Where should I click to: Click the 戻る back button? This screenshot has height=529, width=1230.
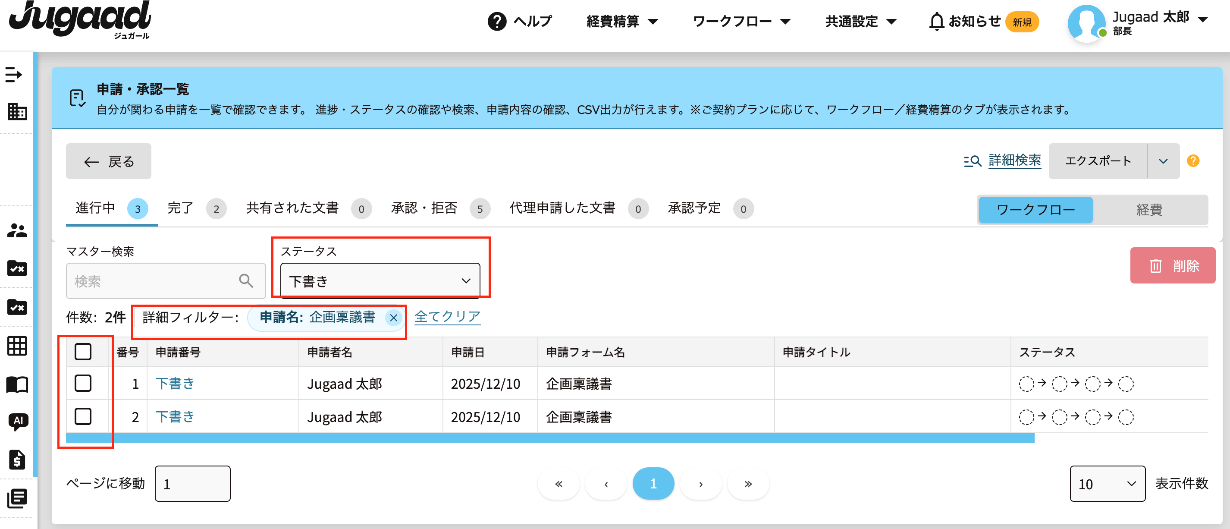pyautogui.click(x=109, y=161)
